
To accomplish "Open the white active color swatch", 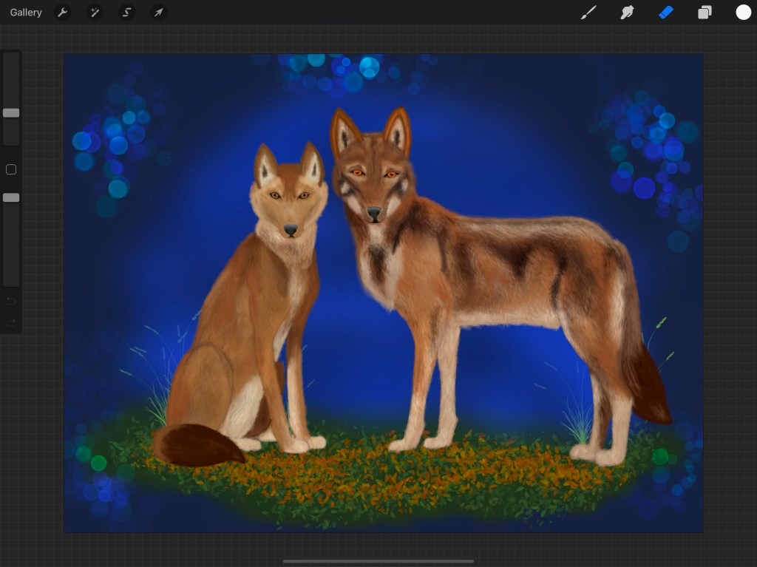I will coord(743,13).
